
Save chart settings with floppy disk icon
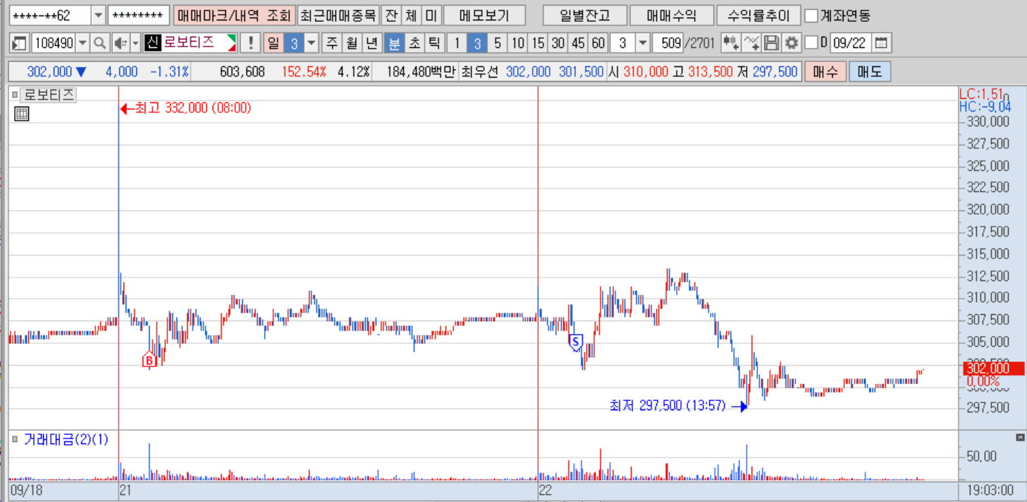click(771, 43)
